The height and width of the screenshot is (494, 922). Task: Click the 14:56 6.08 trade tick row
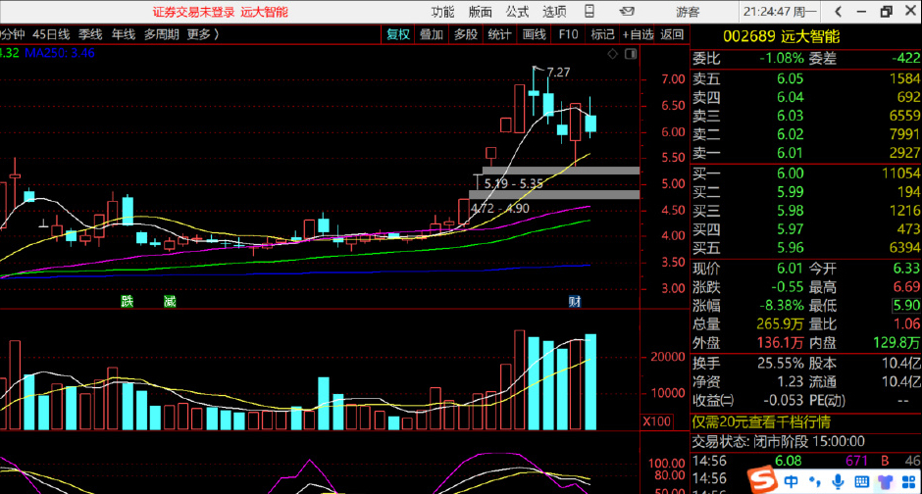point(806,461)
